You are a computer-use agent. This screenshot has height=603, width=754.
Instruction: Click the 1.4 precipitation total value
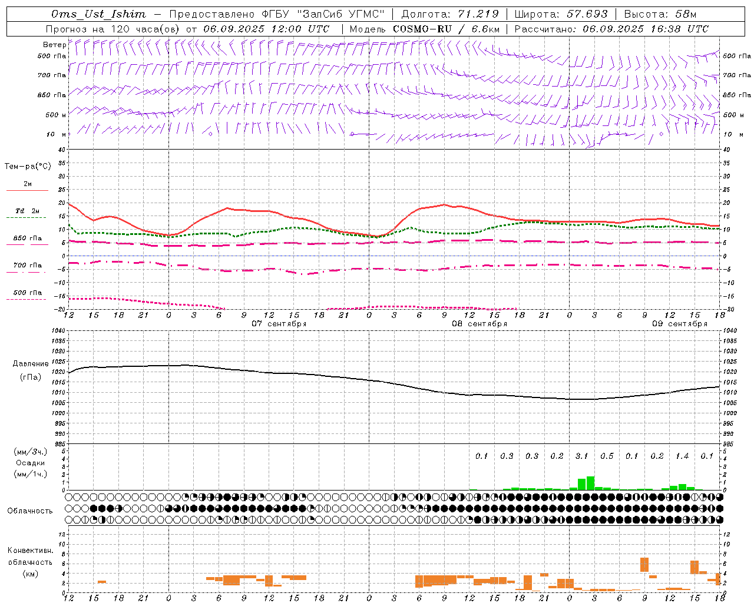682,456
